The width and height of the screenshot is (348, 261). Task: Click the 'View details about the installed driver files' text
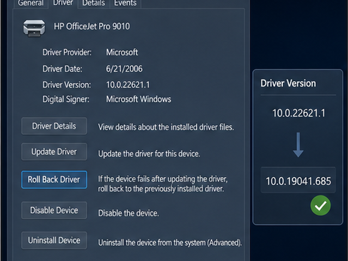tap(166, 127)
